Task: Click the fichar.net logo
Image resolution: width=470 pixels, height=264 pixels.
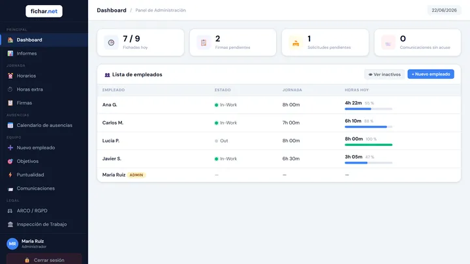Action: click(x=44, y=11)
